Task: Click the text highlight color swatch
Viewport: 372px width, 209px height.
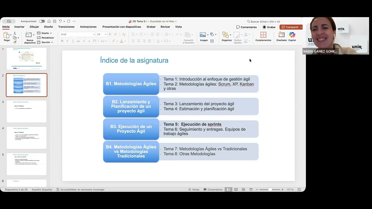Action: click(x=114, y=41)
